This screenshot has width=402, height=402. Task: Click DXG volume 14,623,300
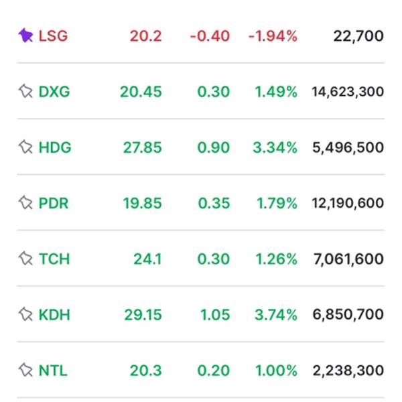348,92
